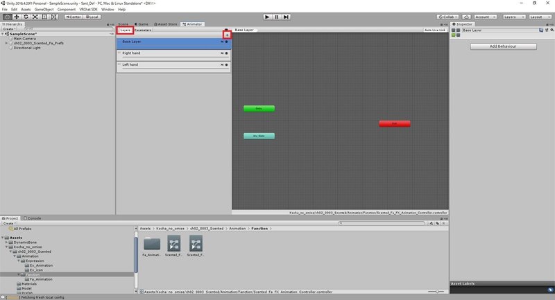Open Inspector gear settings icon

(552, 30)
